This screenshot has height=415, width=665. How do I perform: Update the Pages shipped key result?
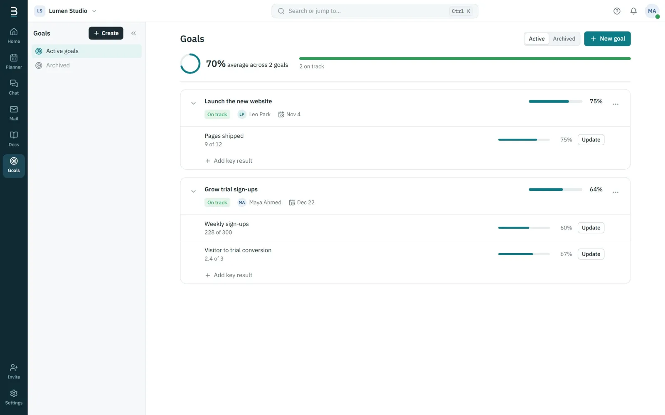[591, 140]
